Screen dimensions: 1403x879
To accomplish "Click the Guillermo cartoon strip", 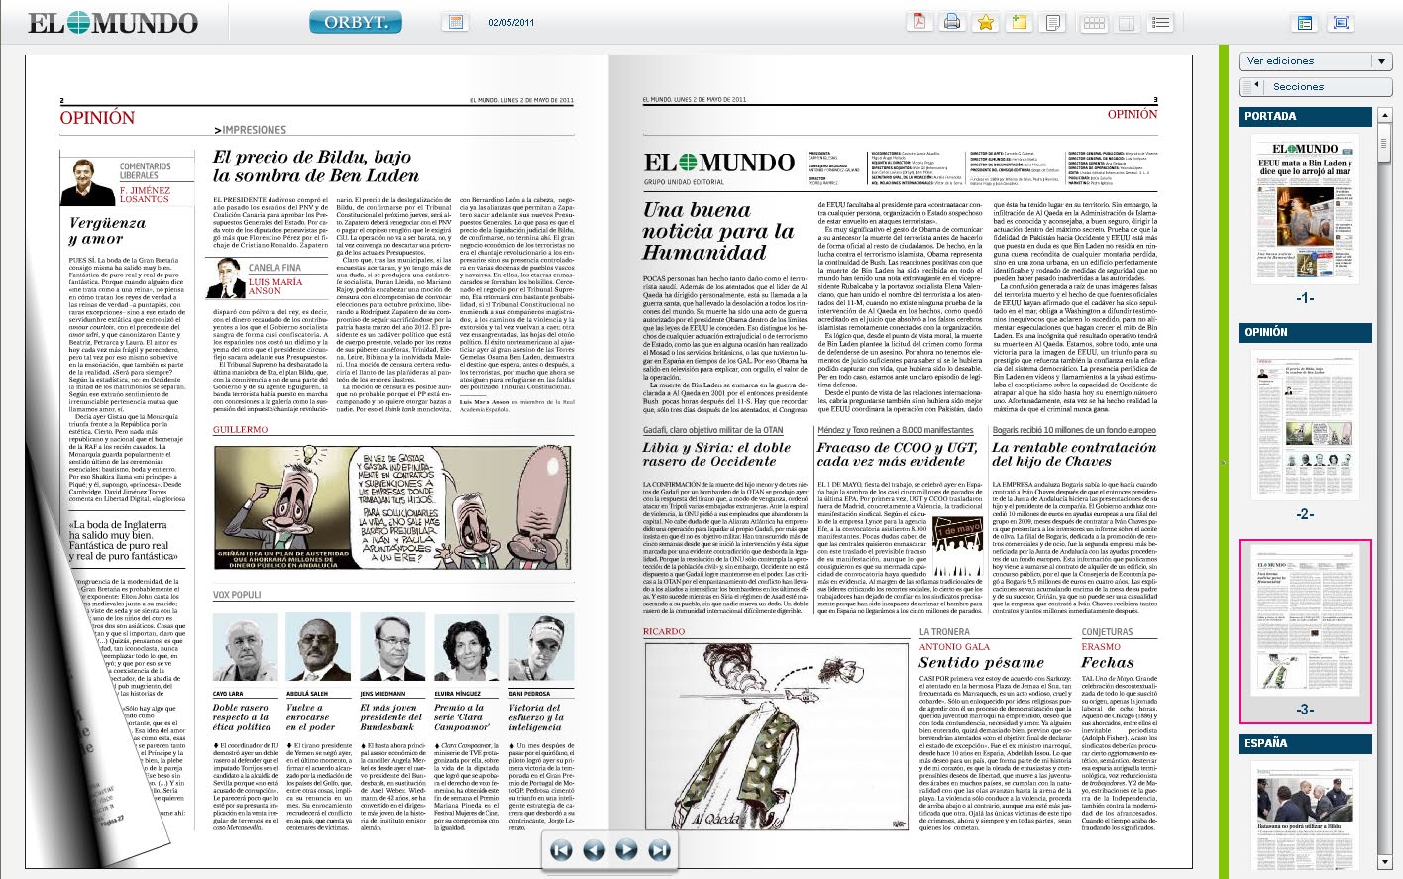I will 391,507.
